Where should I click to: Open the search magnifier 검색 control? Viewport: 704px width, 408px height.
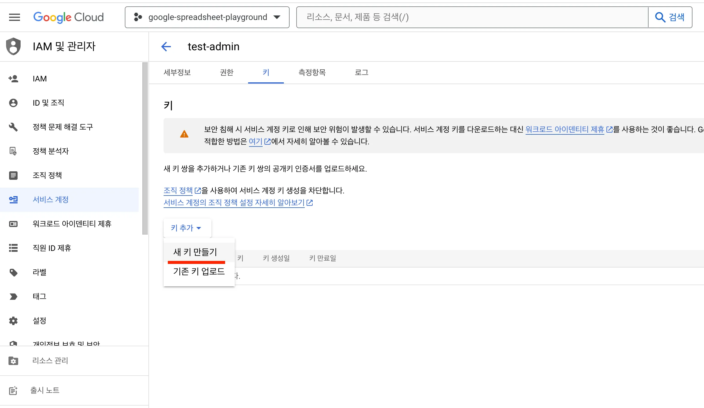click(670, 17)
